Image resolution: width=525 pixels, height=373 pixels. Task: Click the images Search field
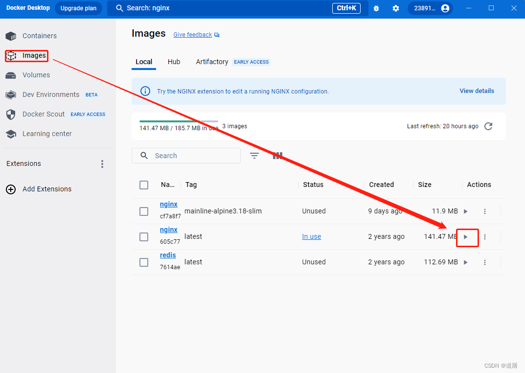[186, 156]
